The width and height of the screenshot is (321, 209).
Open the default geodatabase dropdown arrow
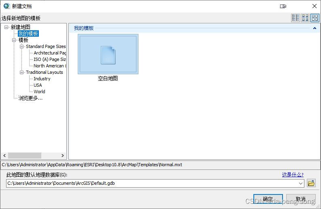coord(300,183)
